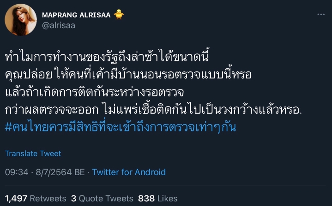Open the Retweets list label

48,198
